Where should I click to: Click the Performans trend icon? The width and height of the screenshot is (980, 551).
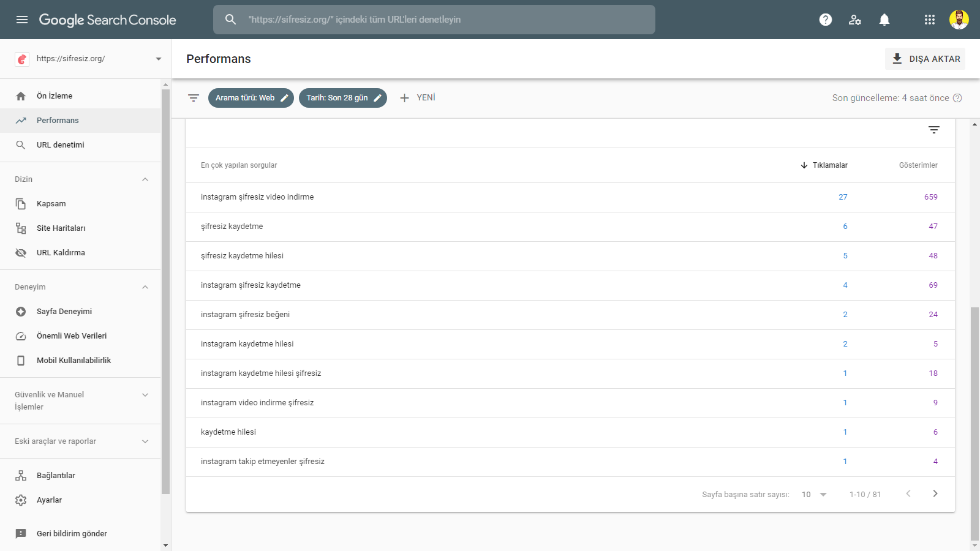[21, 121]
